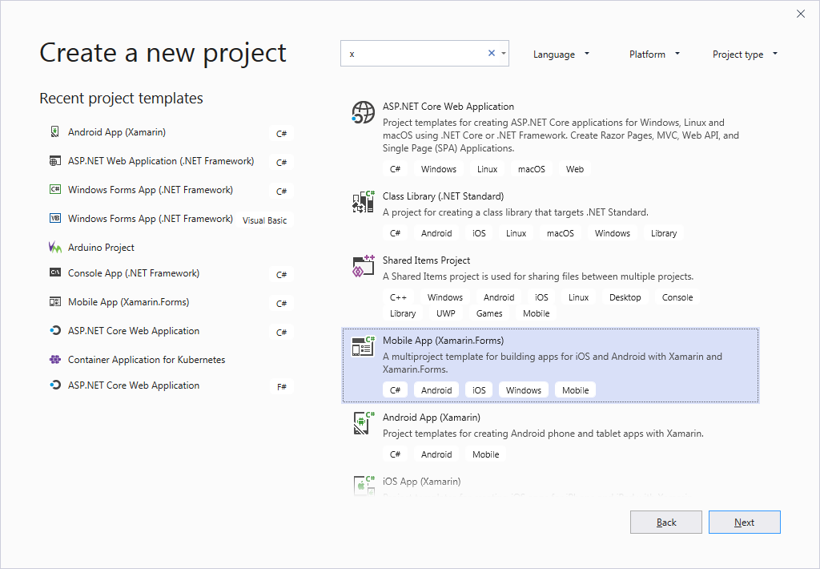The image size is (820, 569).
Task: Click the Class Library (.NET Standard) template icon
Action: click(x=364, y=202)
